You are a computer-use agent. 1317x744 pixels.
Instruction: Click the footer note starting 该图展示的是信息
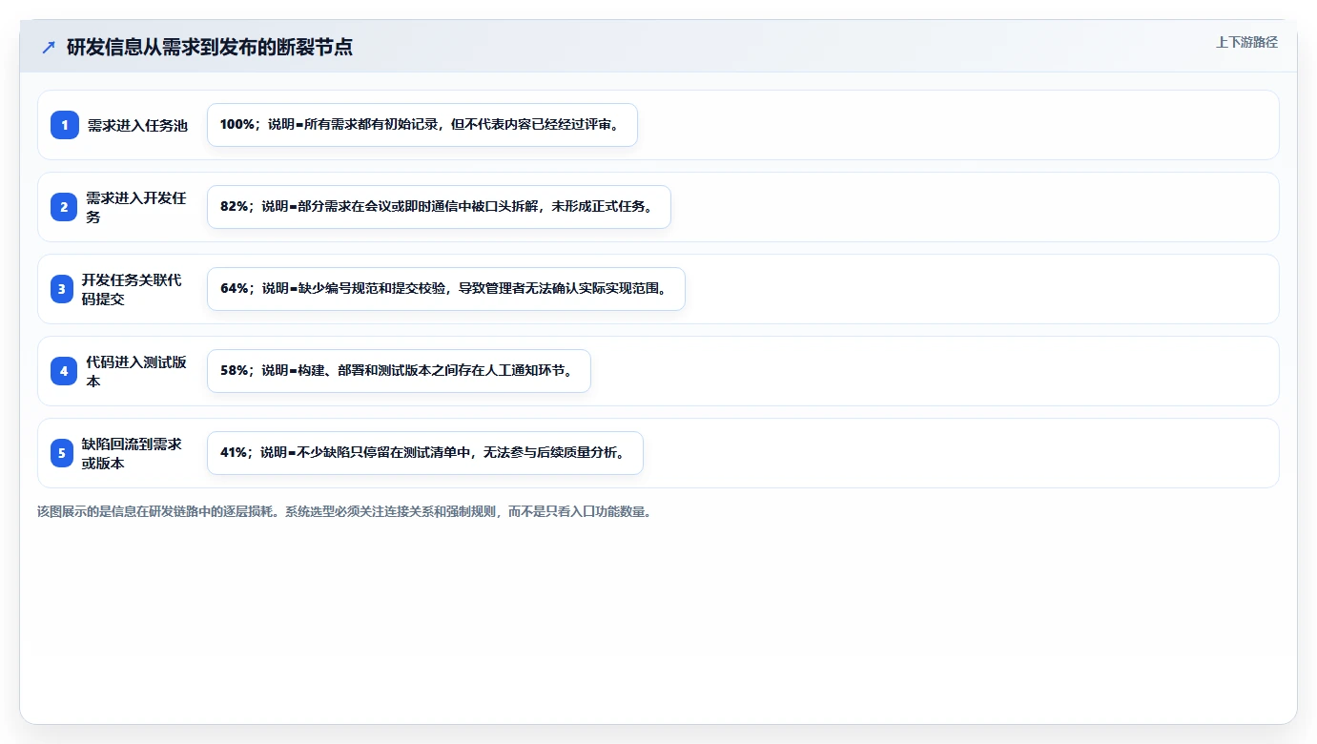click(x=344, y=511)
